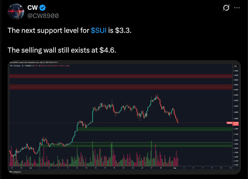Select the green support zone at 3.3000
This screenshot has height=179, width=248.
point(155,129)
